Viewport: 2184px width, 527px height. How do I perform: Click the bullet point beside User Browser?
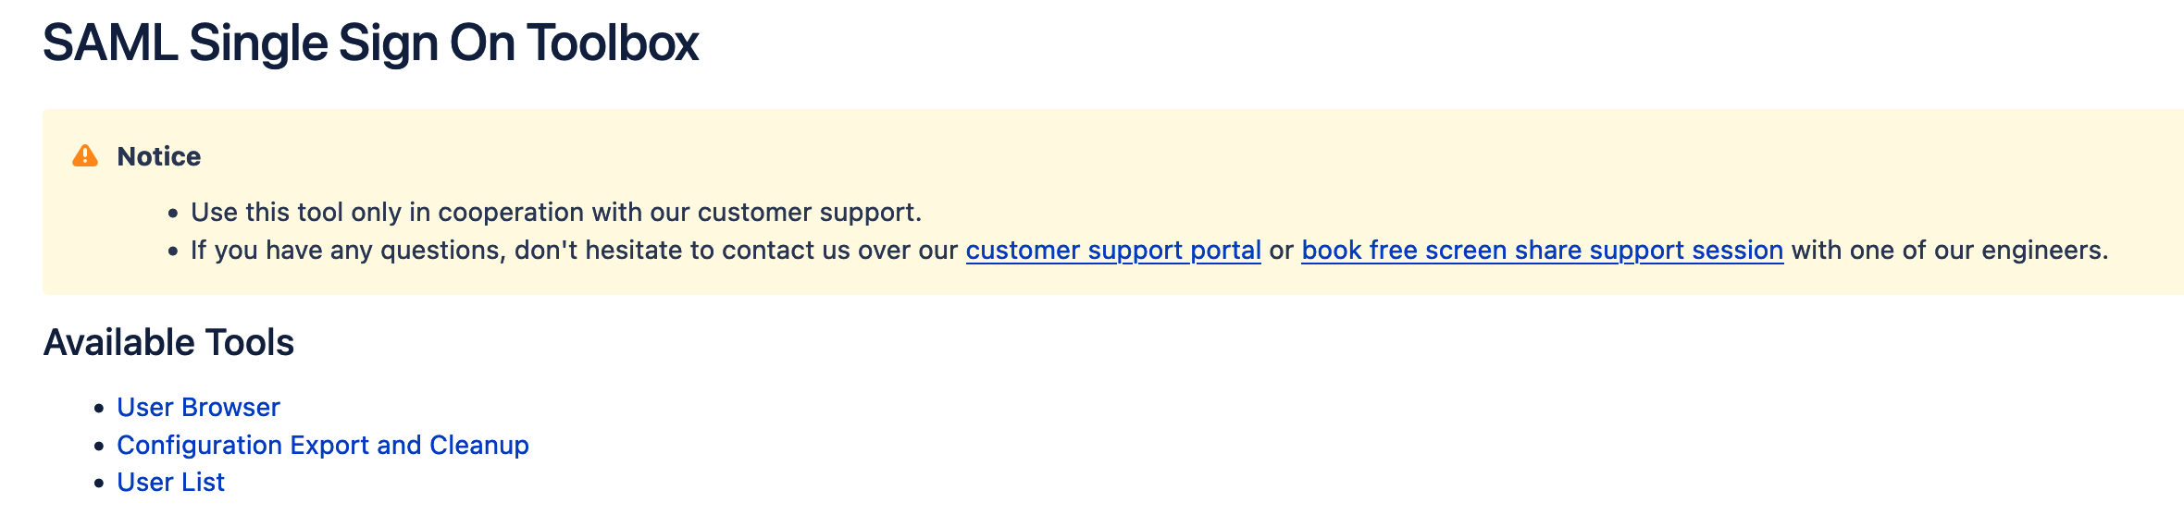(100, 409)
